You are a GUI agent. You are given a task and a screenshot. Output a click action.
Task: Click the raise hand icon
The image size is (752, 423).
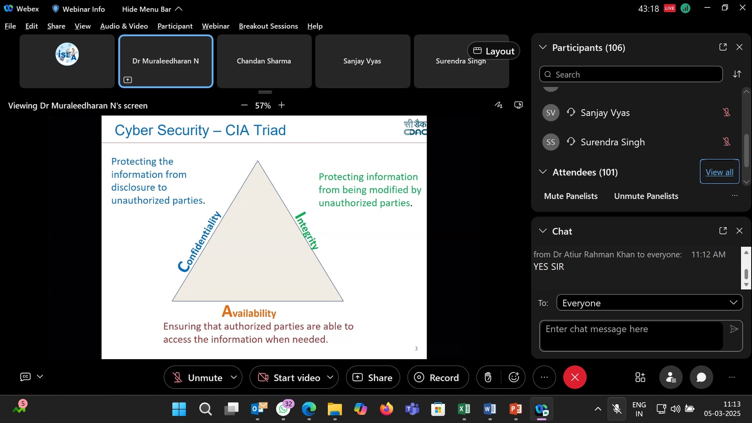(x=488, y=378)
